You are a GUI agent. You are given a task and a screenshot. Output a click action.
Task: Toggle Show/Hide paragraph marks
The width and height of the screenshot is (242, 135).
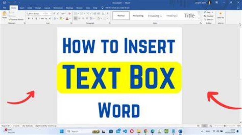(x=108, y=14)
